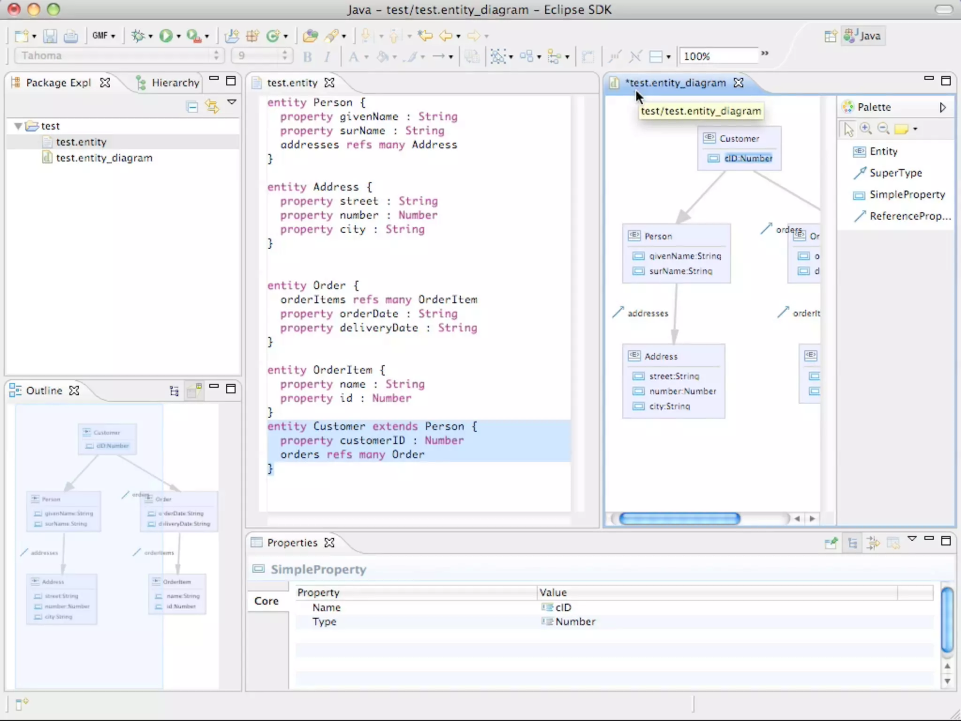Click the Save toolbar icon
The width and height of the screenshot is (961, 721).
click(x=50, y=36)
